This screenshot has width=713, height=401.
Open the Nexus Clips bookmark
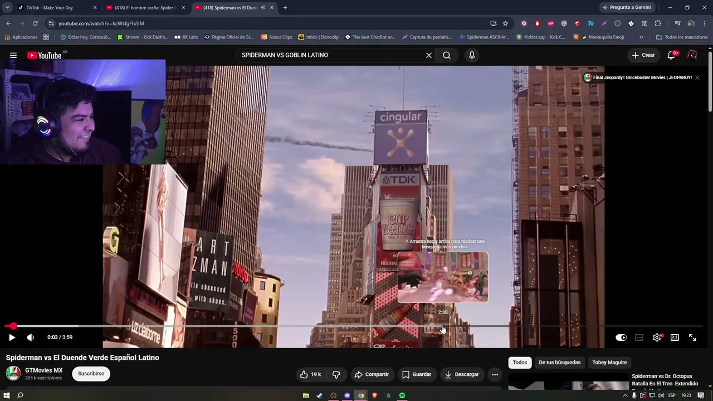tap(276, 37)
